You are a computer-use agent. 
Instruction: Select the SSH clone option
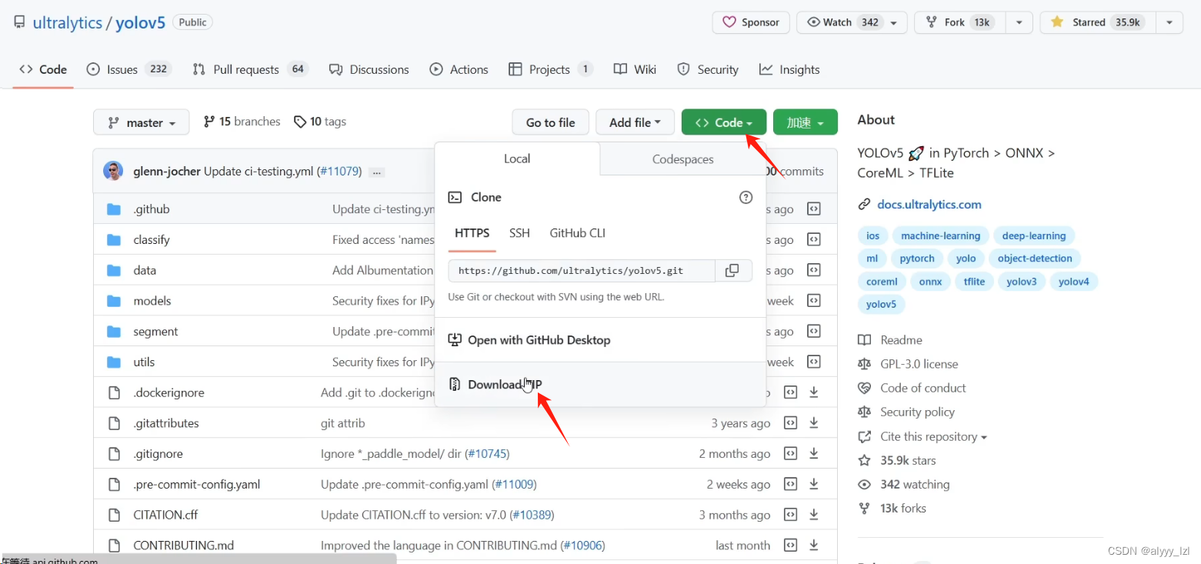point(519,233)
